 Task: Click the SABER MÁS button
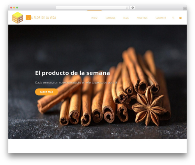tap(46, 92)
